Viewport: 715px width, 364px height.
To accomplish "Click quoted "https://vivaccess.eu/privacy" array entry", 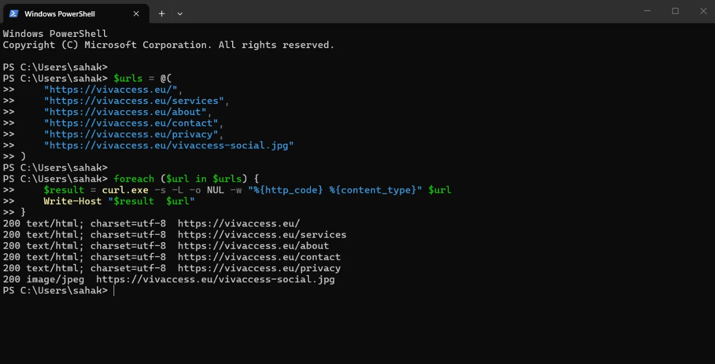I will [131, 134].
